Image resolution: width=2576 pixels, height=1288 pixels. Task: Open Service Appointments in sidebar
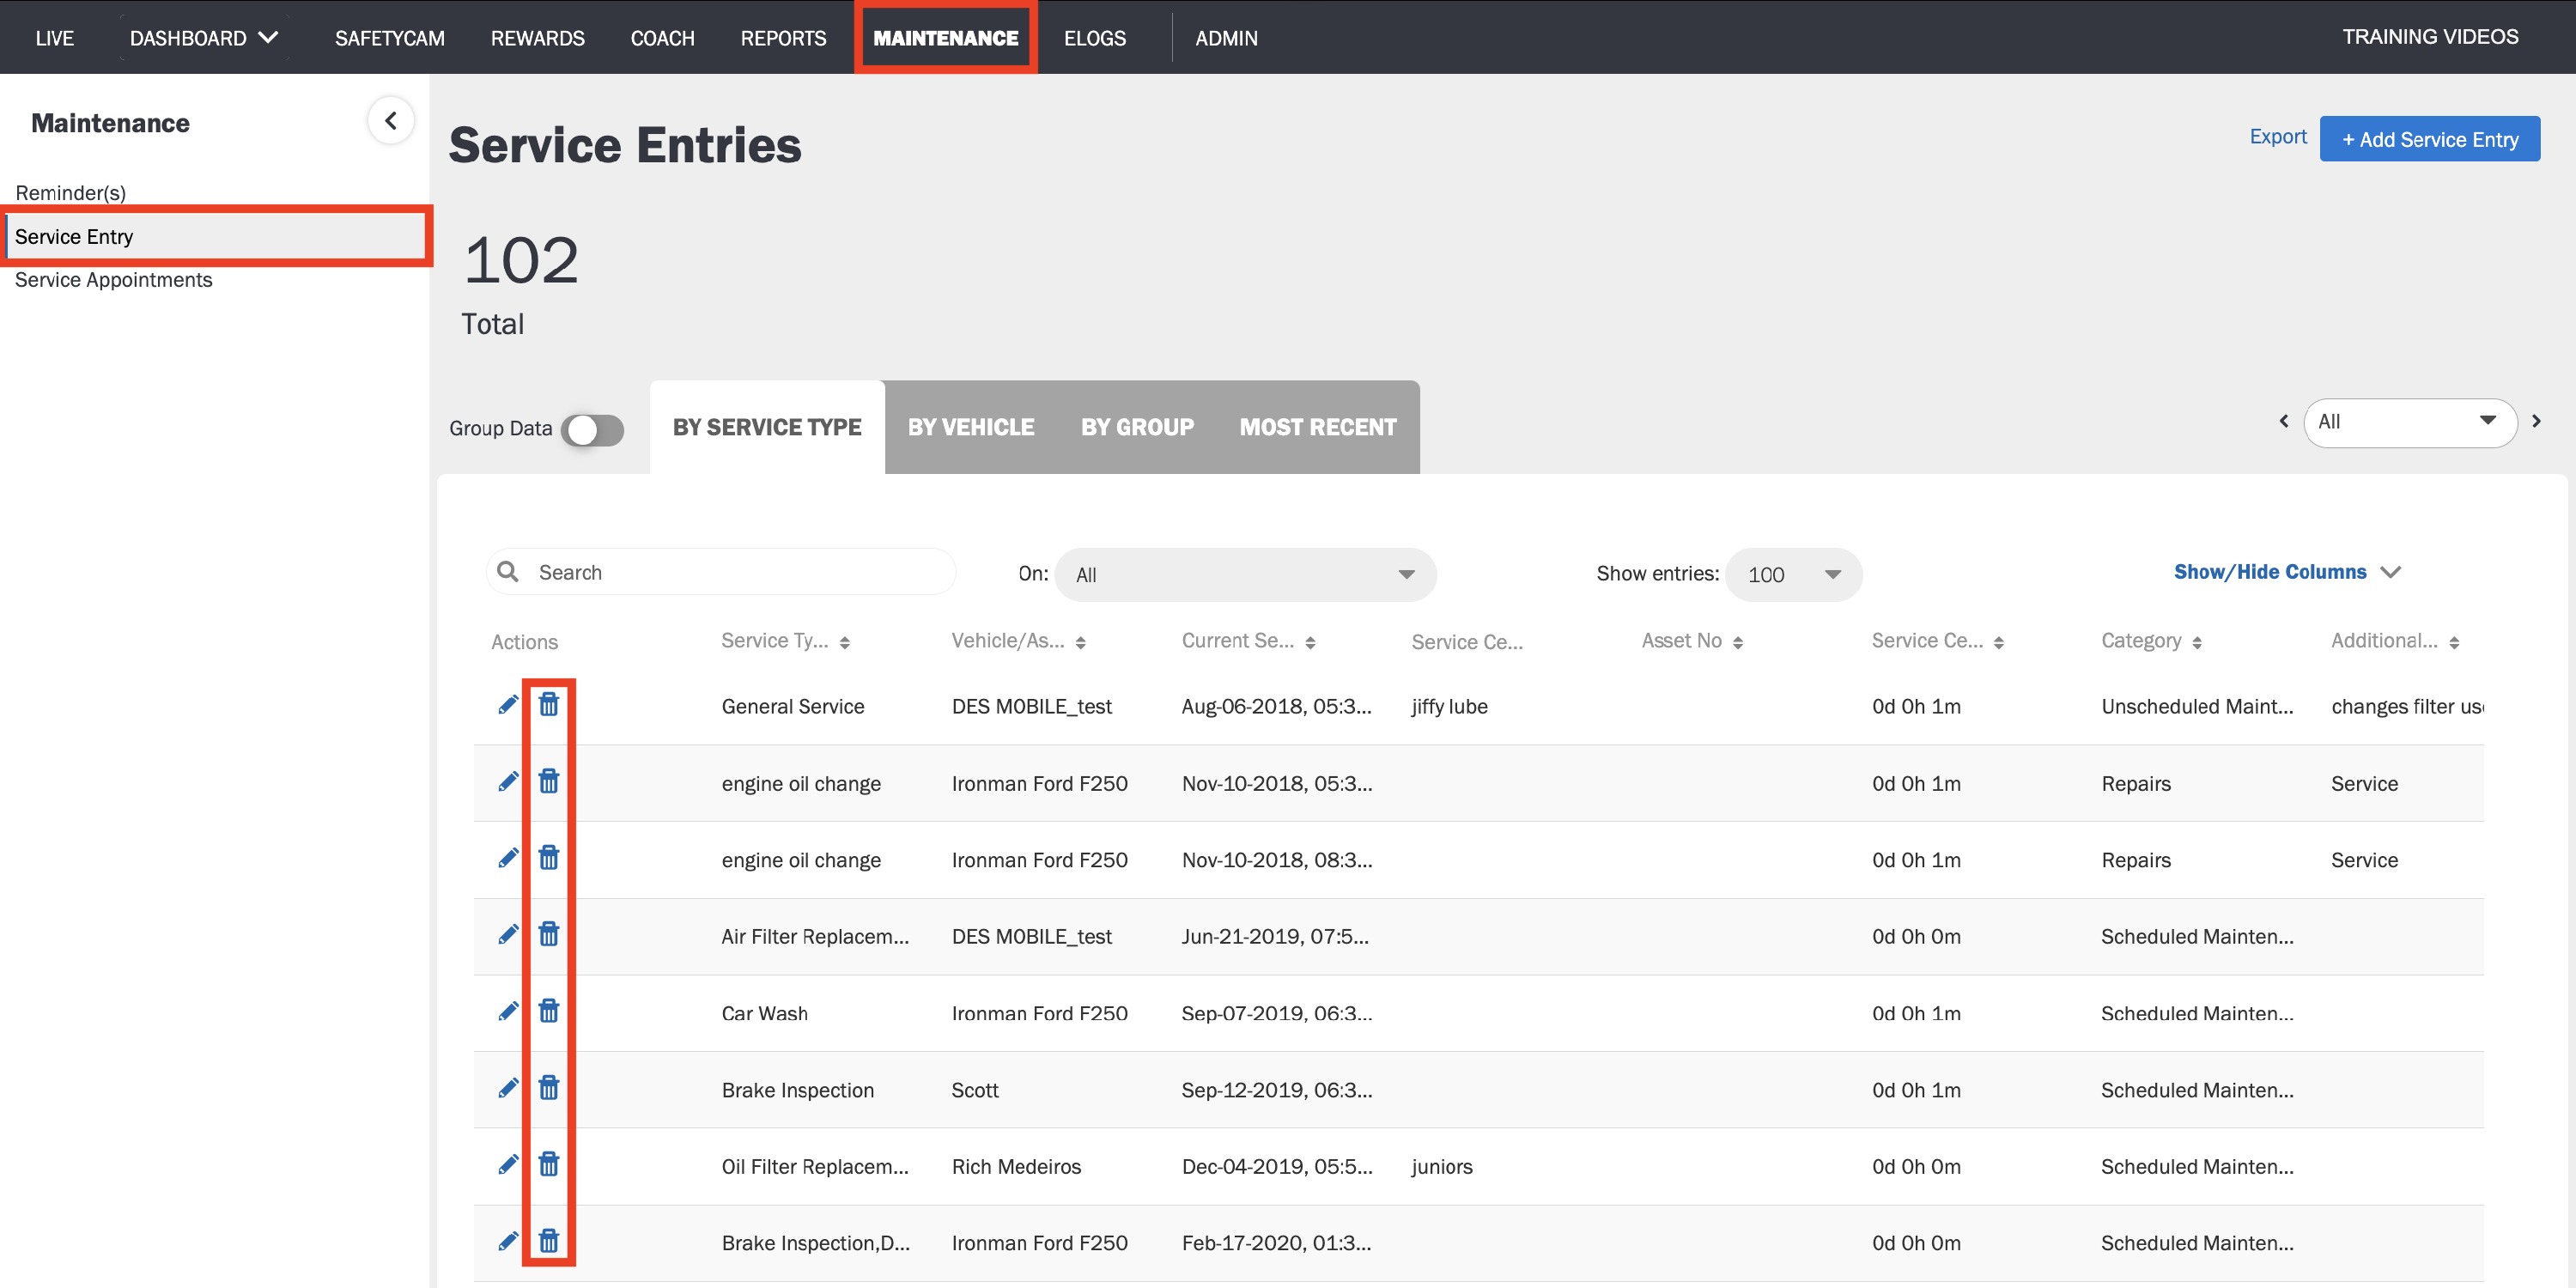[113, 280]
